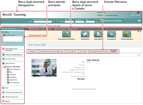The height and width of the screenshot is (105, 143).
Task: Click the Posizioni find field
Action: tap(80, 22)
